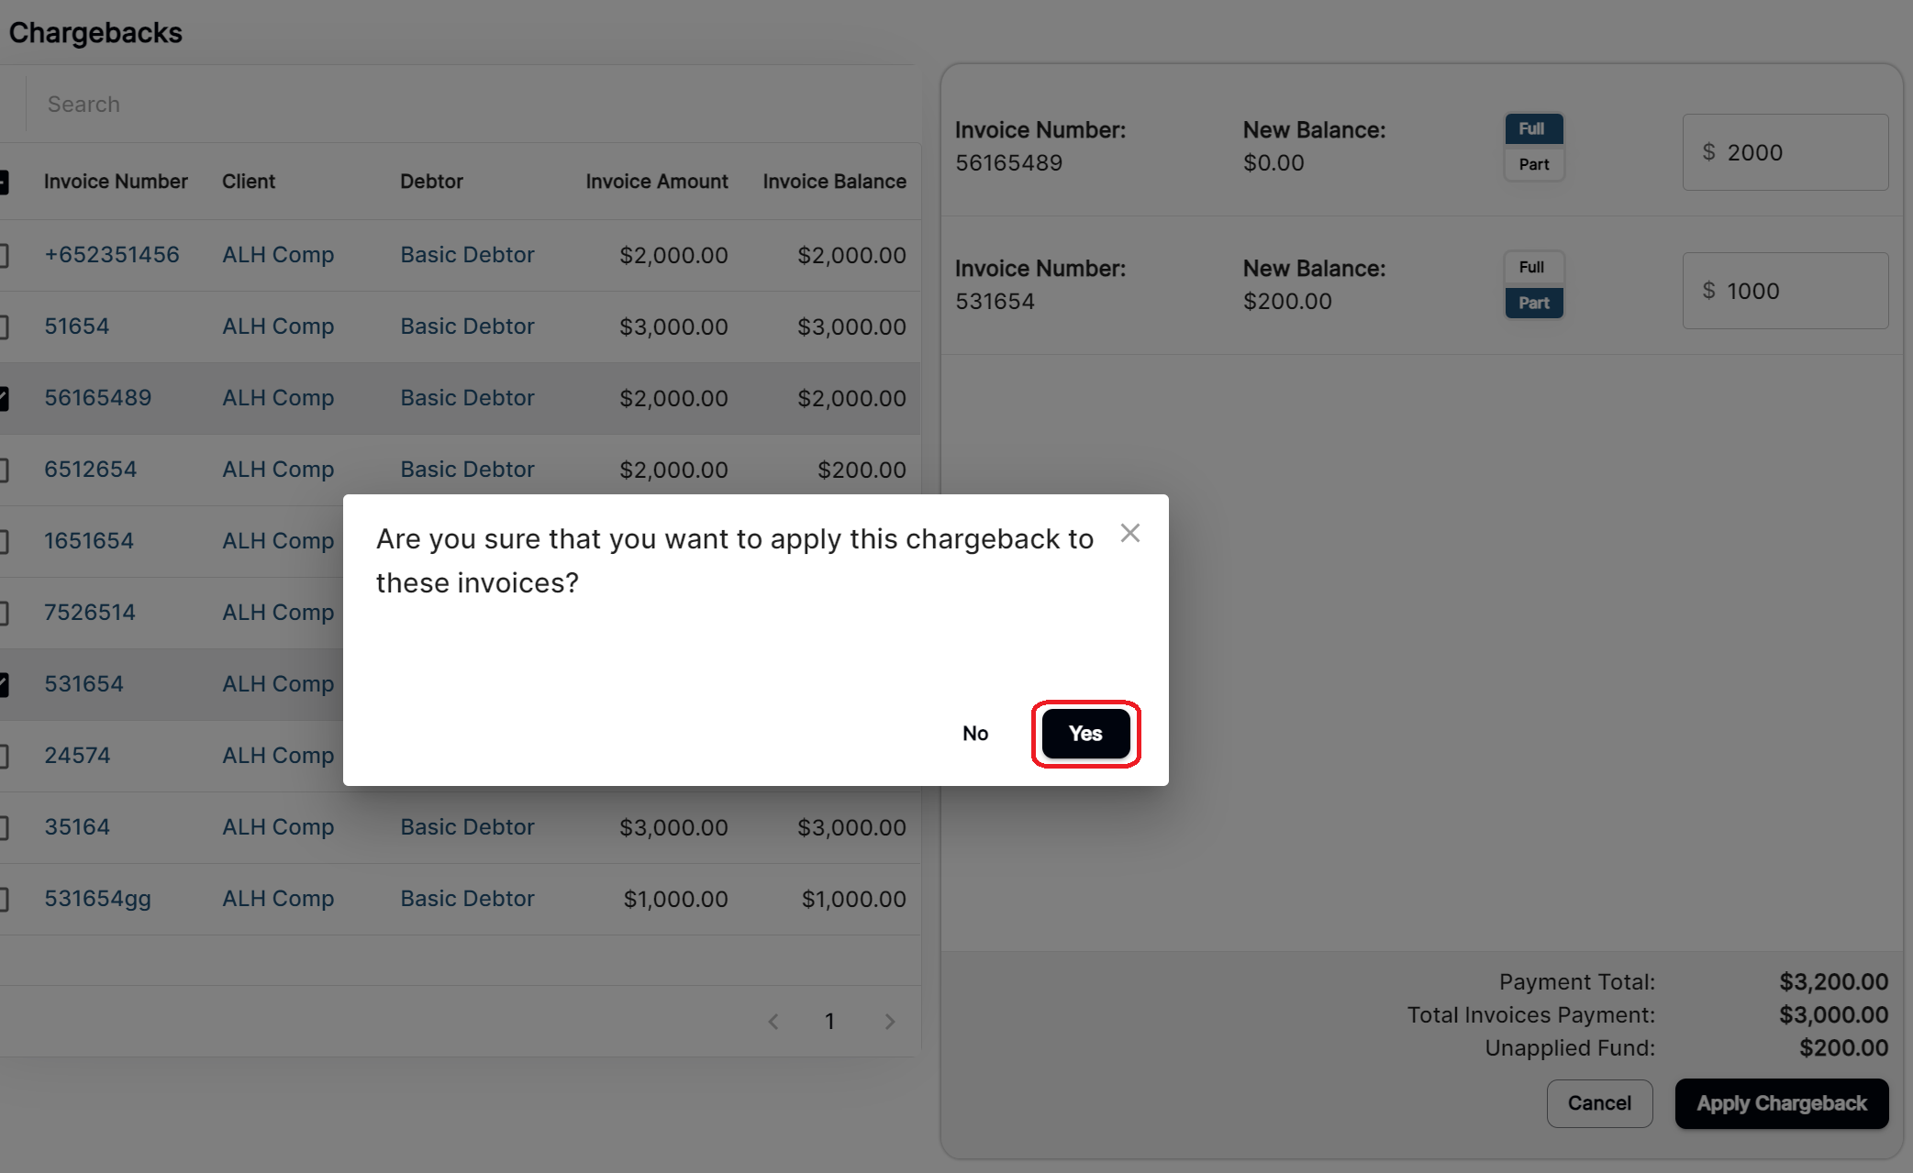Edit the 2000 amount field

pyautogui.click(x=1785, y=152)
